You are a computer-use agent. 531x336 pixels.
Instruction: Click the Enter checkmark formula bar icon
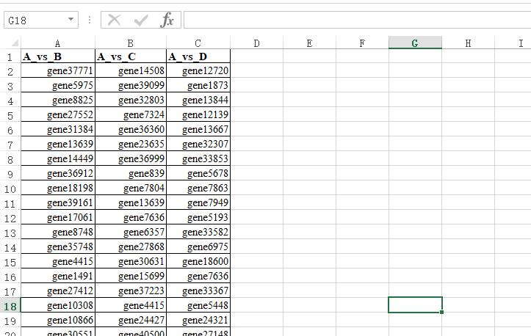tap(140, 20)
